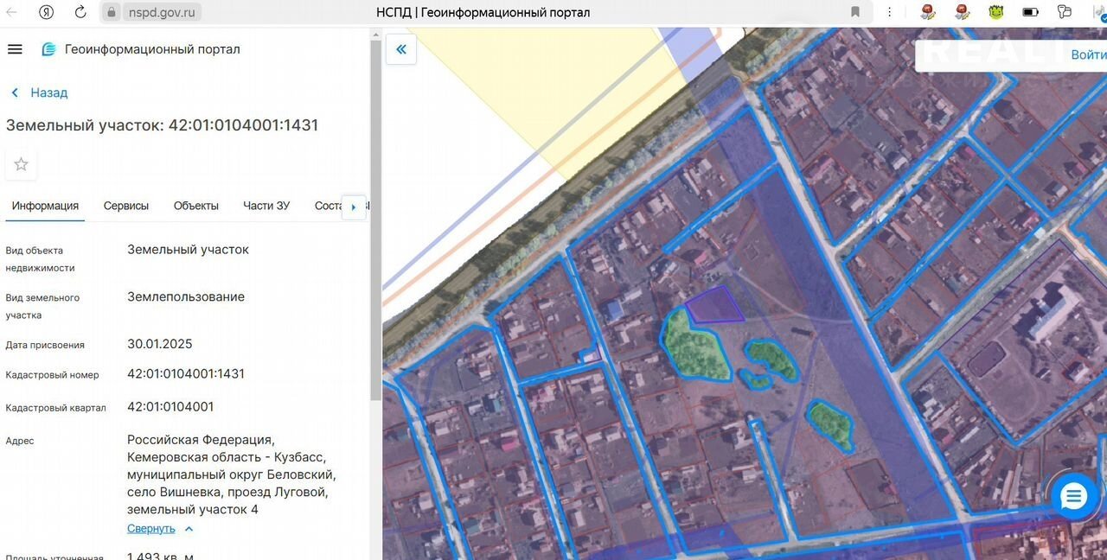Reload the page with browser refresh icon
Viewport: 1107px width, 560px height.
[x=80, y=12]
